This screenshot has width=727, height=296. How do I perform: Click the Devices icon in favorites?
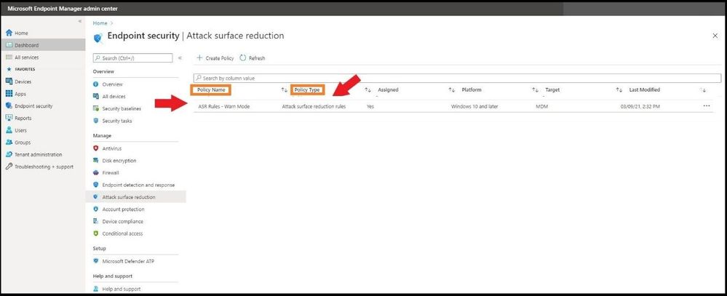(x=9, y=81)
